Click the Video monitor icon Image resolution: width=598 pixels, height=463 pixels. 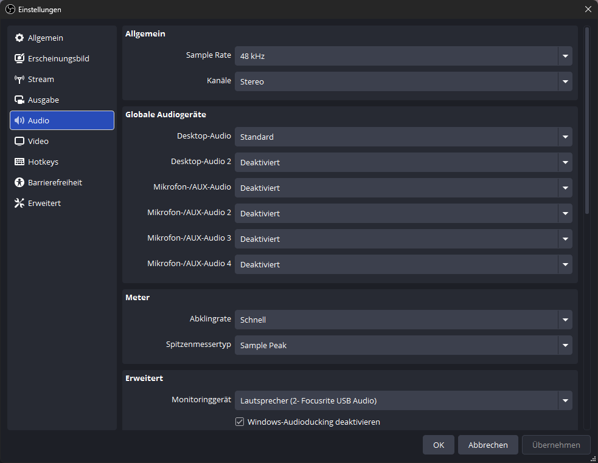19,142
